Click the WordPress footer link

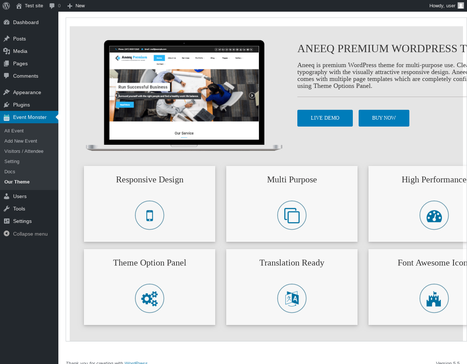click(x=136, y=363)
